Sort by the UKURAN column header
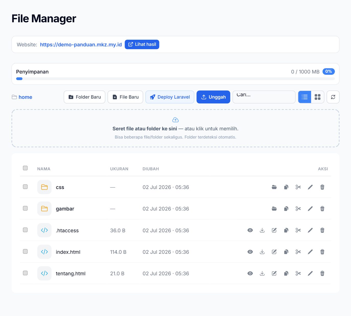The width and height of the screenshot is (351, 316). pyautogui.click(x=119, y=169)
